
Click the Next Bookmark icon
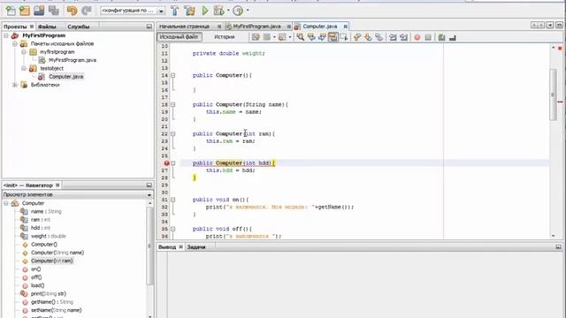(368, 37)
